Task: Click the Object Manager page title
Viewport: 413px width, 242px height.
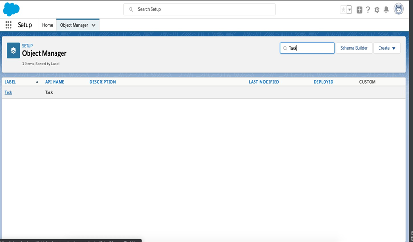Action: pyautogui.click(x=44, y=54)
